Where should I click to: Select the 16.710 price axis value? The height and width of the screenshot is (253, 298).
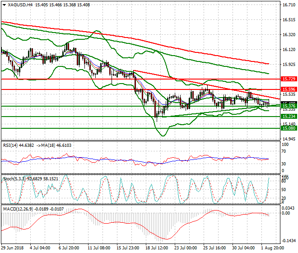coord(289,5)
